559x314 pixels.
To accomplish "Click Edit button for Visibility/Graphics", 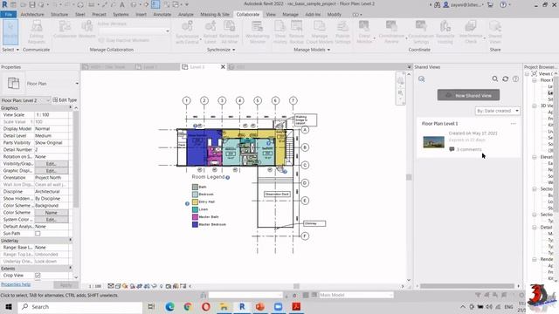I will 52,164.
